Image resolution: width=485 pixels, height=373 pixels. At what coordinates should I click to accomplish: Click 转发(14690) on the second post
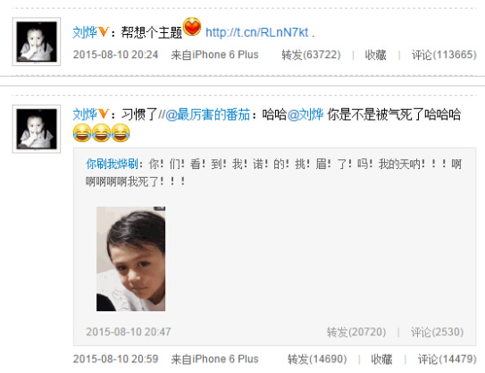tap(317, 360)
